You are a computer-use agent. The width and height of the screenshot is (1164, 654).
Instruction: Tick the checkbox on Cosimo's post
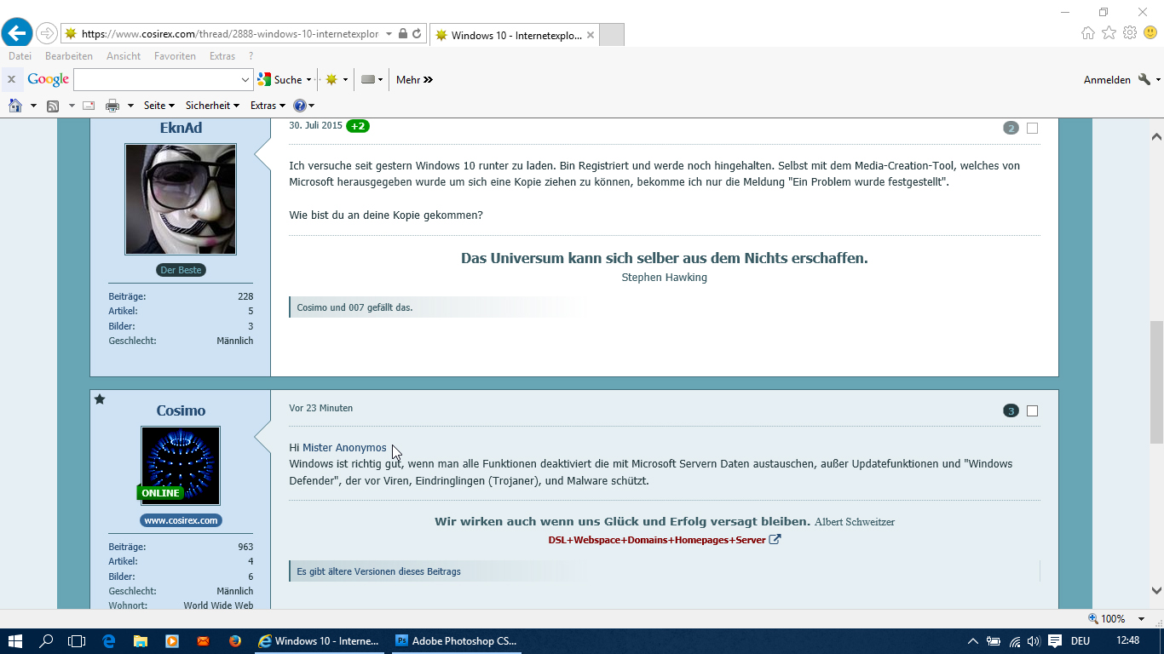pyautogui.click(x=1032, y=411)
